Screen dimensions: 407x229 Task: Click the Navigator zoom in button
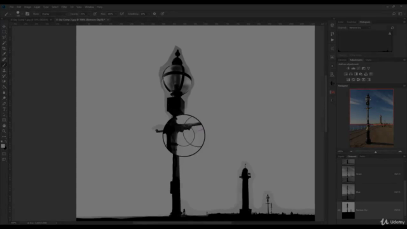400,151
